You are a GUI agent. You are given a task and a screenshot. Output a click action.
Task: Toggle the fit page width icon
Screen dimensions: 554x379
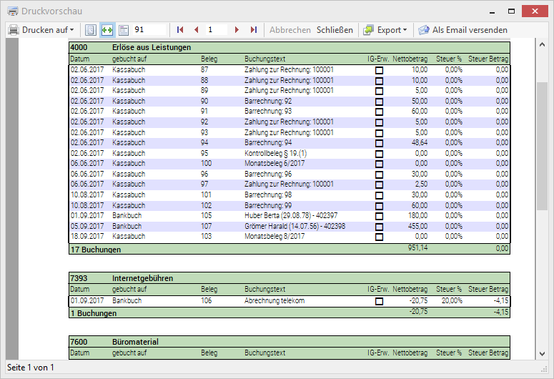(x=107, y=30)
